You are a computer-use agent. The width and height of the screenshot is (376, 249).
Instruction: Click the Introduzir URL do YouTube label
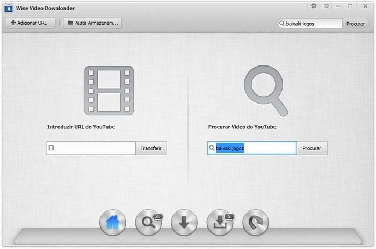point(81,127)
